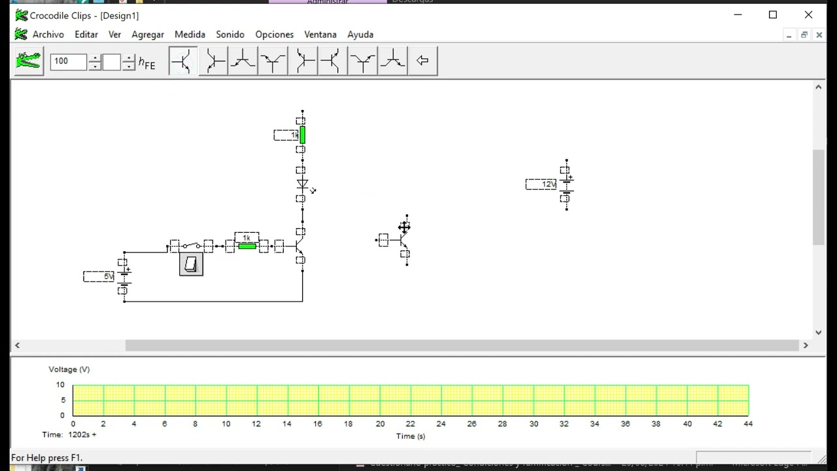This screenshot has height=471, width=837.
Task: Minimize the Design1 document window
Action: (x=789, y=35)
